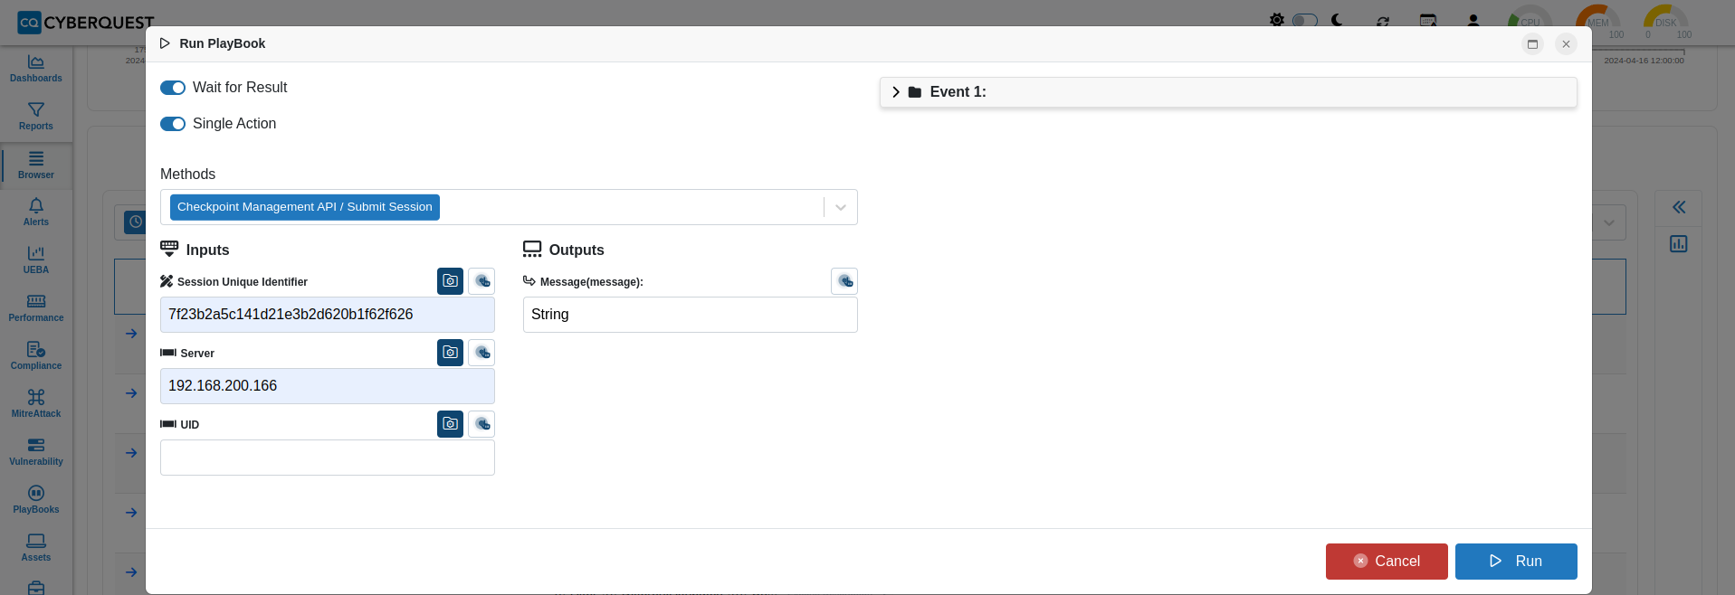Click the Methods label
The width and height of the screenshot is (1735, 595).
[188, 175]
